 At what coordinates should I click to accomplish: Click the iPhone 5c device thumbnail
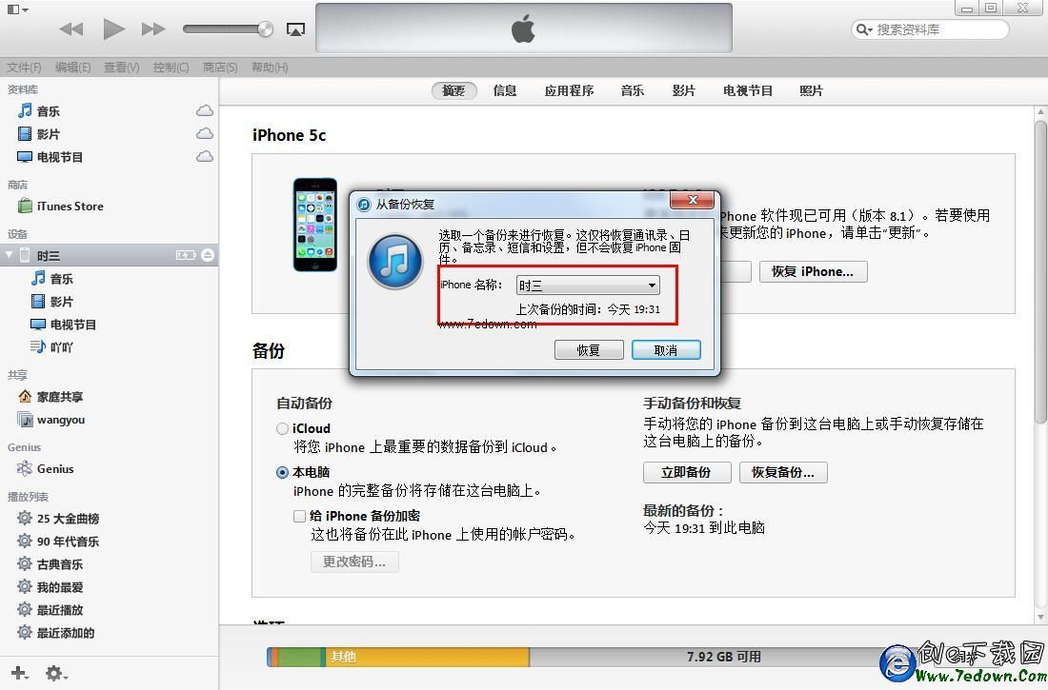coord(315,225)
